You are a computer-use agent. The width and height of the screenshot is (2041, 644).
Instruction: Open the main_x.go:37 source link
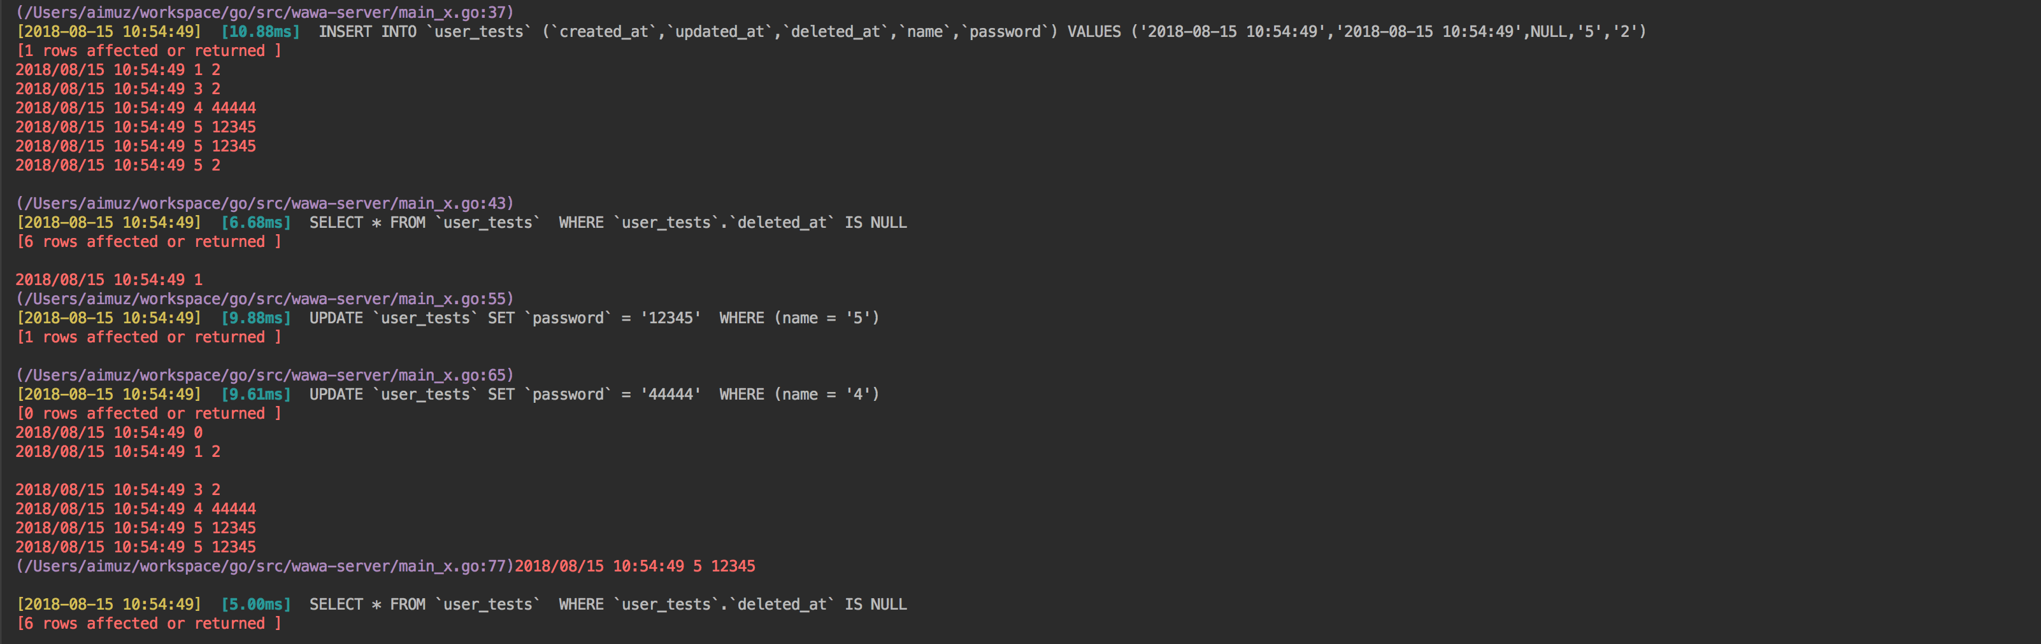coord(264,13)
